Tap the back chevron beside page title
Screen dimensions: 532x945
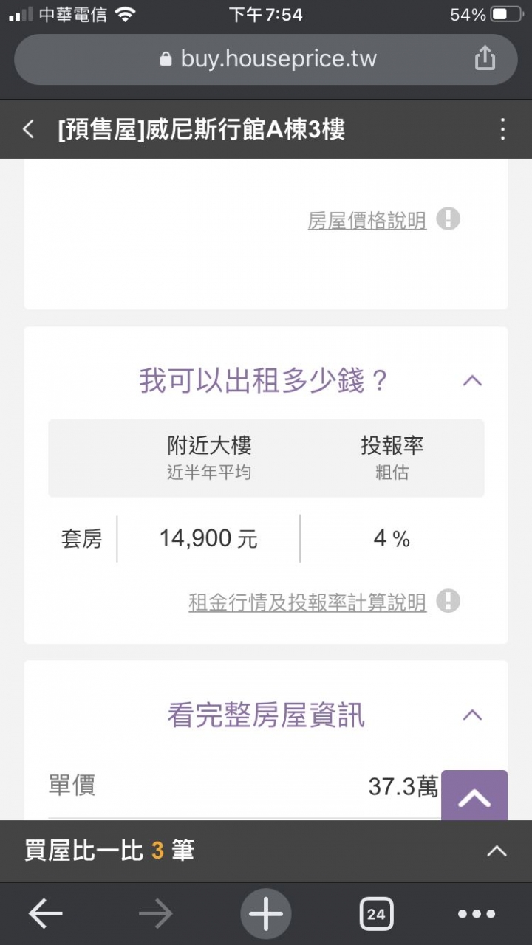click(x=28, y=130)
